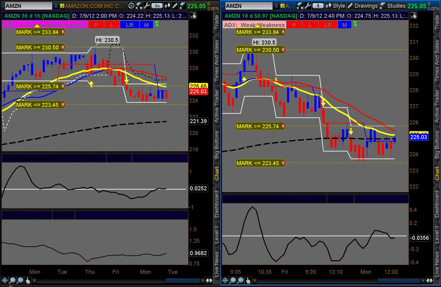
Task: Remove MARK >= 230.50 alert on right chart
Action: pyautogui.click(x=283, y=49)
